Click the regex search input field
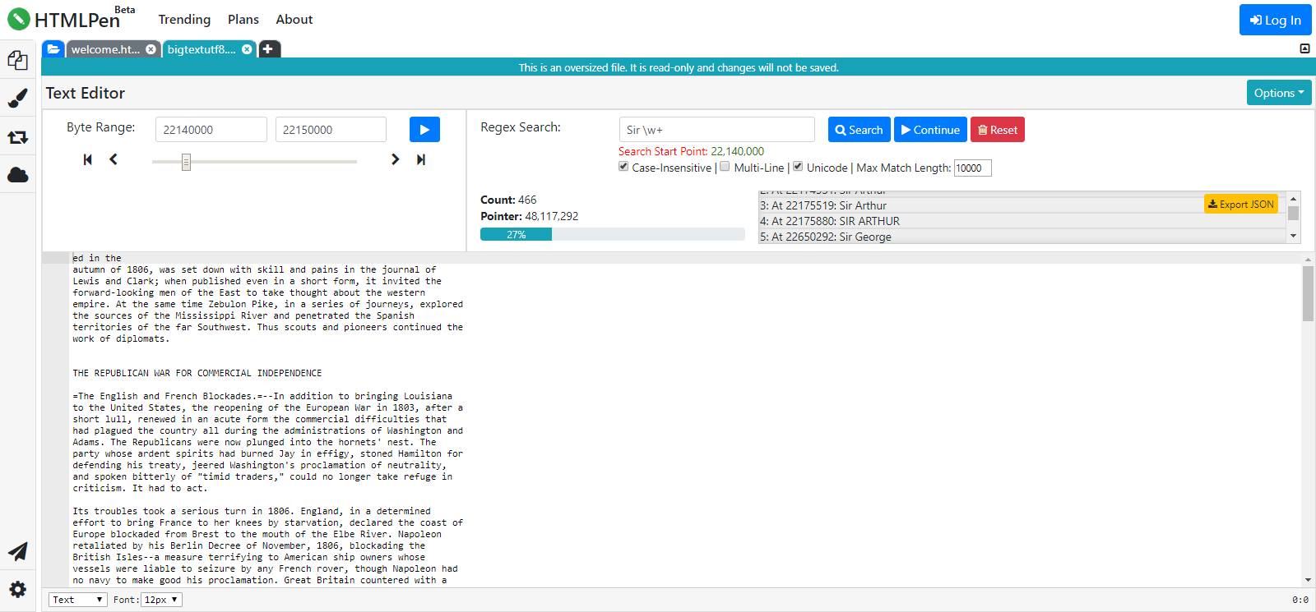1316x612 pixels. (x=717, y=130)
